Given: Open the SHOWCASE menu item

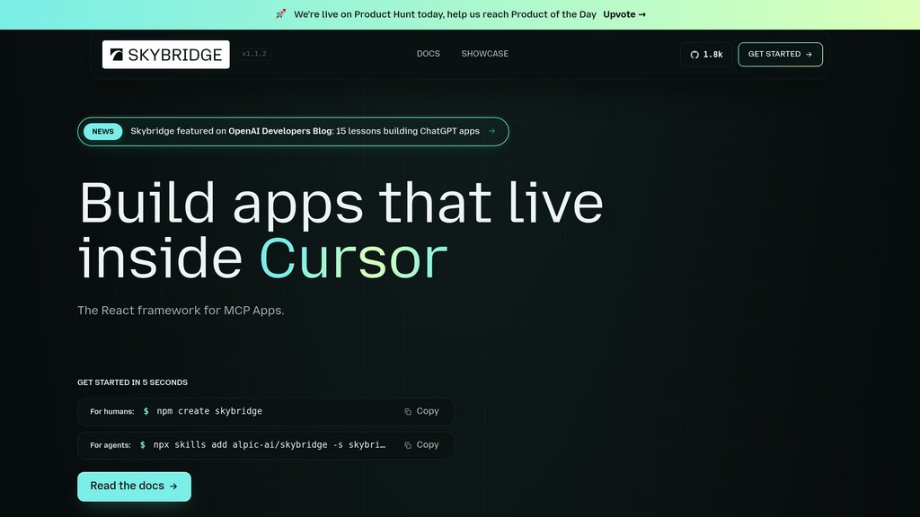Looking at the screenshot, I should click(x=484, y=54).
